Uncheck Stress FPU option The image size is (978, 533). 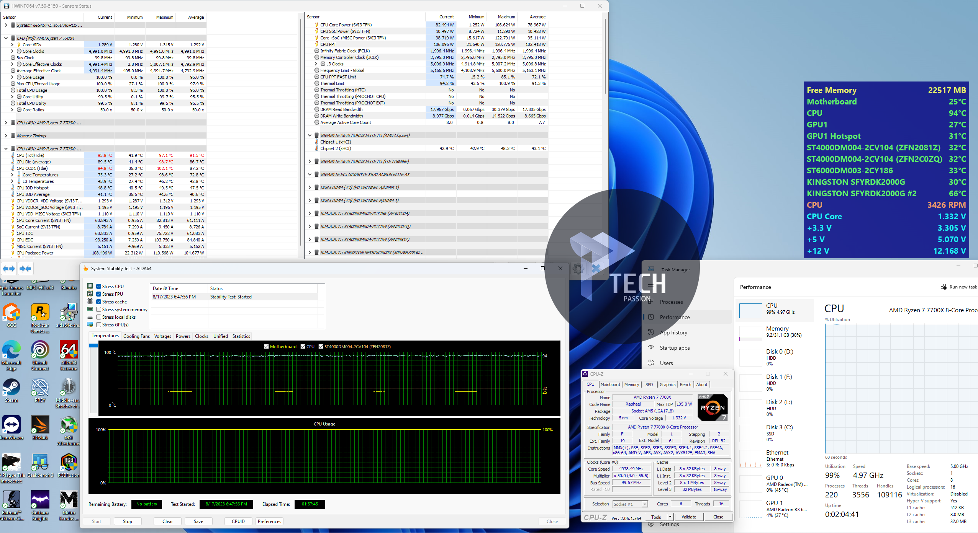click(x=99, y=294)
